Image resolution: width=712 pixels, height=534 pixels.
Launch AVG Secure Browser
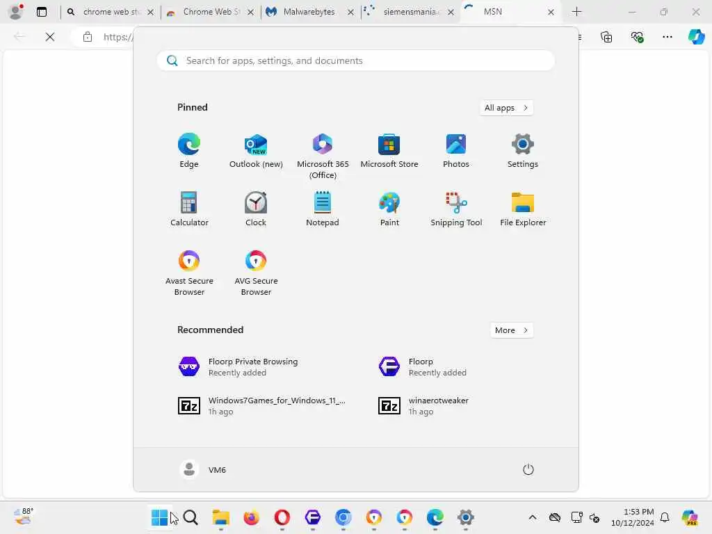pos(256,273)
